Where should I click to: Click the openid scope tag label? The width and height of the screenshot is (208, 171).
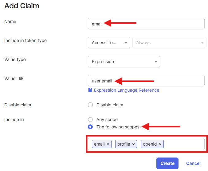[150, 144]
